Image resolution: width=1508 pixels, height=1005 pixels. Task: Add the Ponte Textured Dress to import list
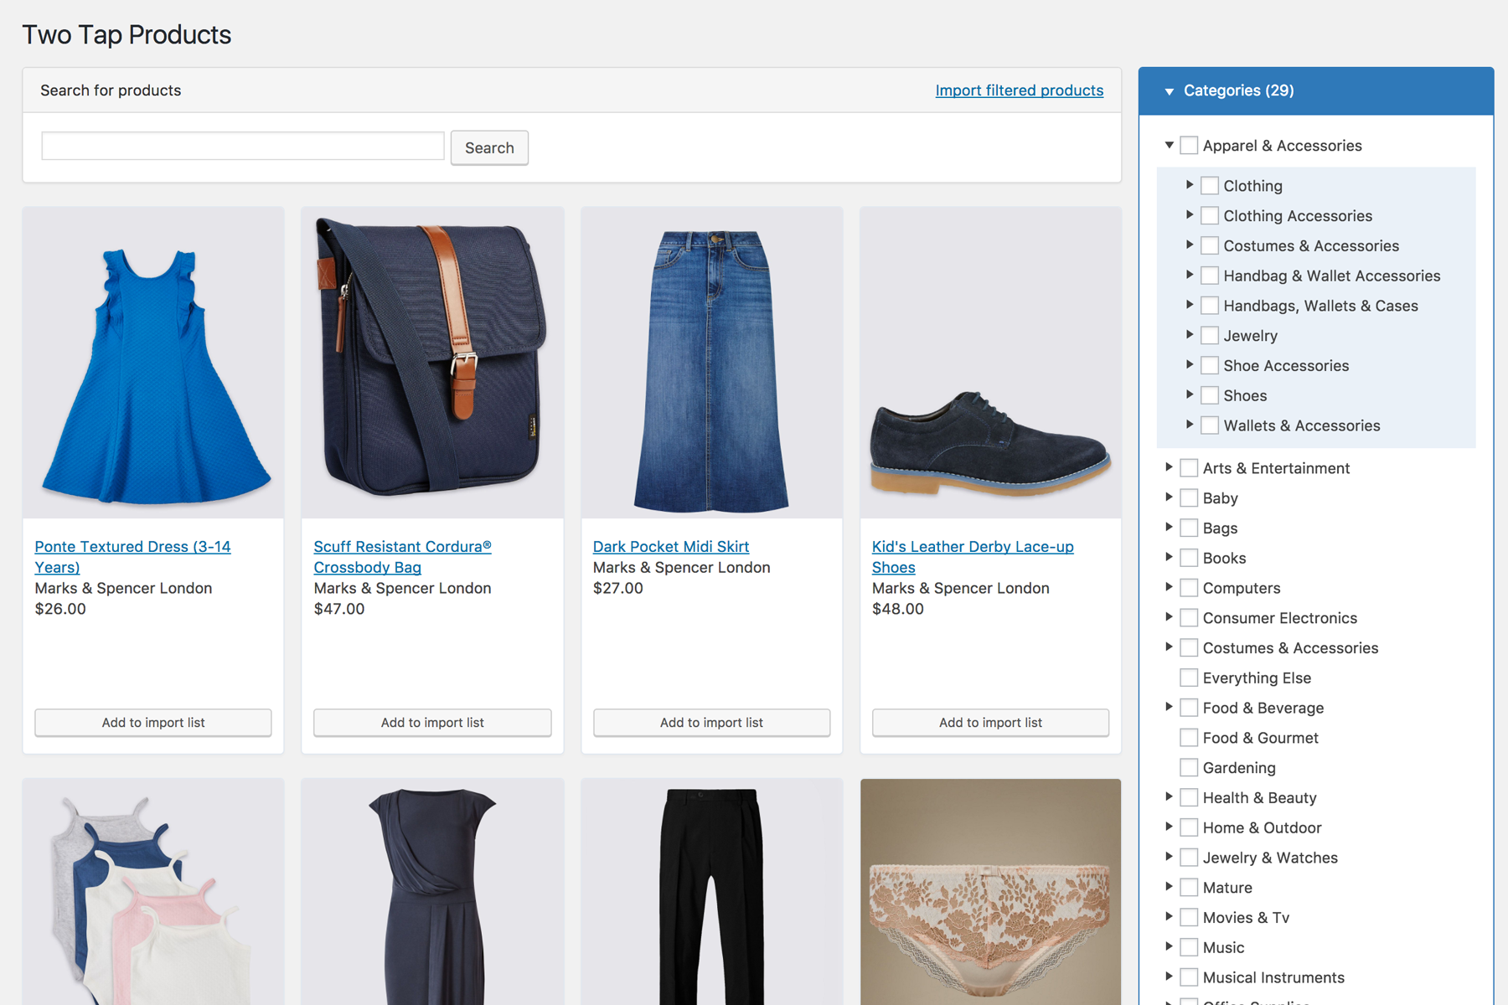(153, 723)
